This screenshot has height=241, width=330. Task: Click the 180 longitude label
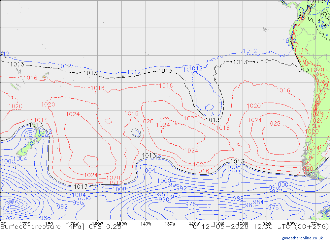[x=49, y=224]
